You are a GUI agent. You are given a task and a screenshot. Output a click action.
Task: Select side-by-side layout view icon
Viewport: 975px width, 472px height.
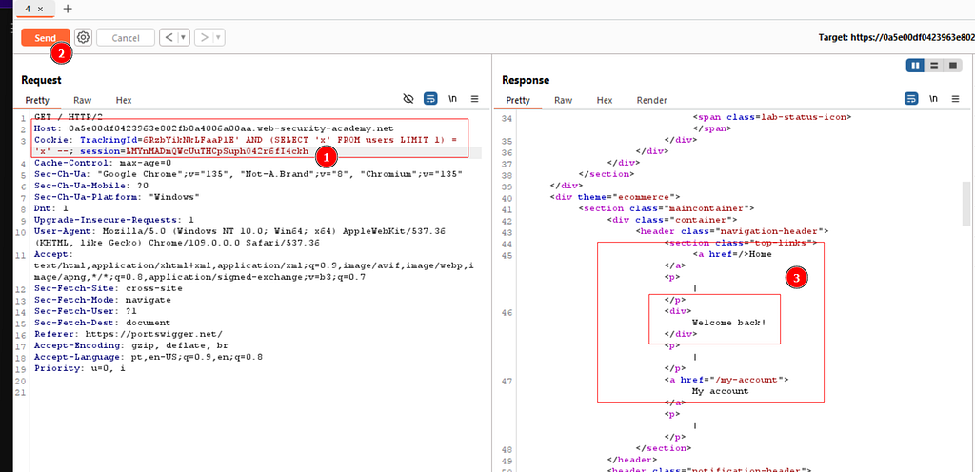coord(915,65)
